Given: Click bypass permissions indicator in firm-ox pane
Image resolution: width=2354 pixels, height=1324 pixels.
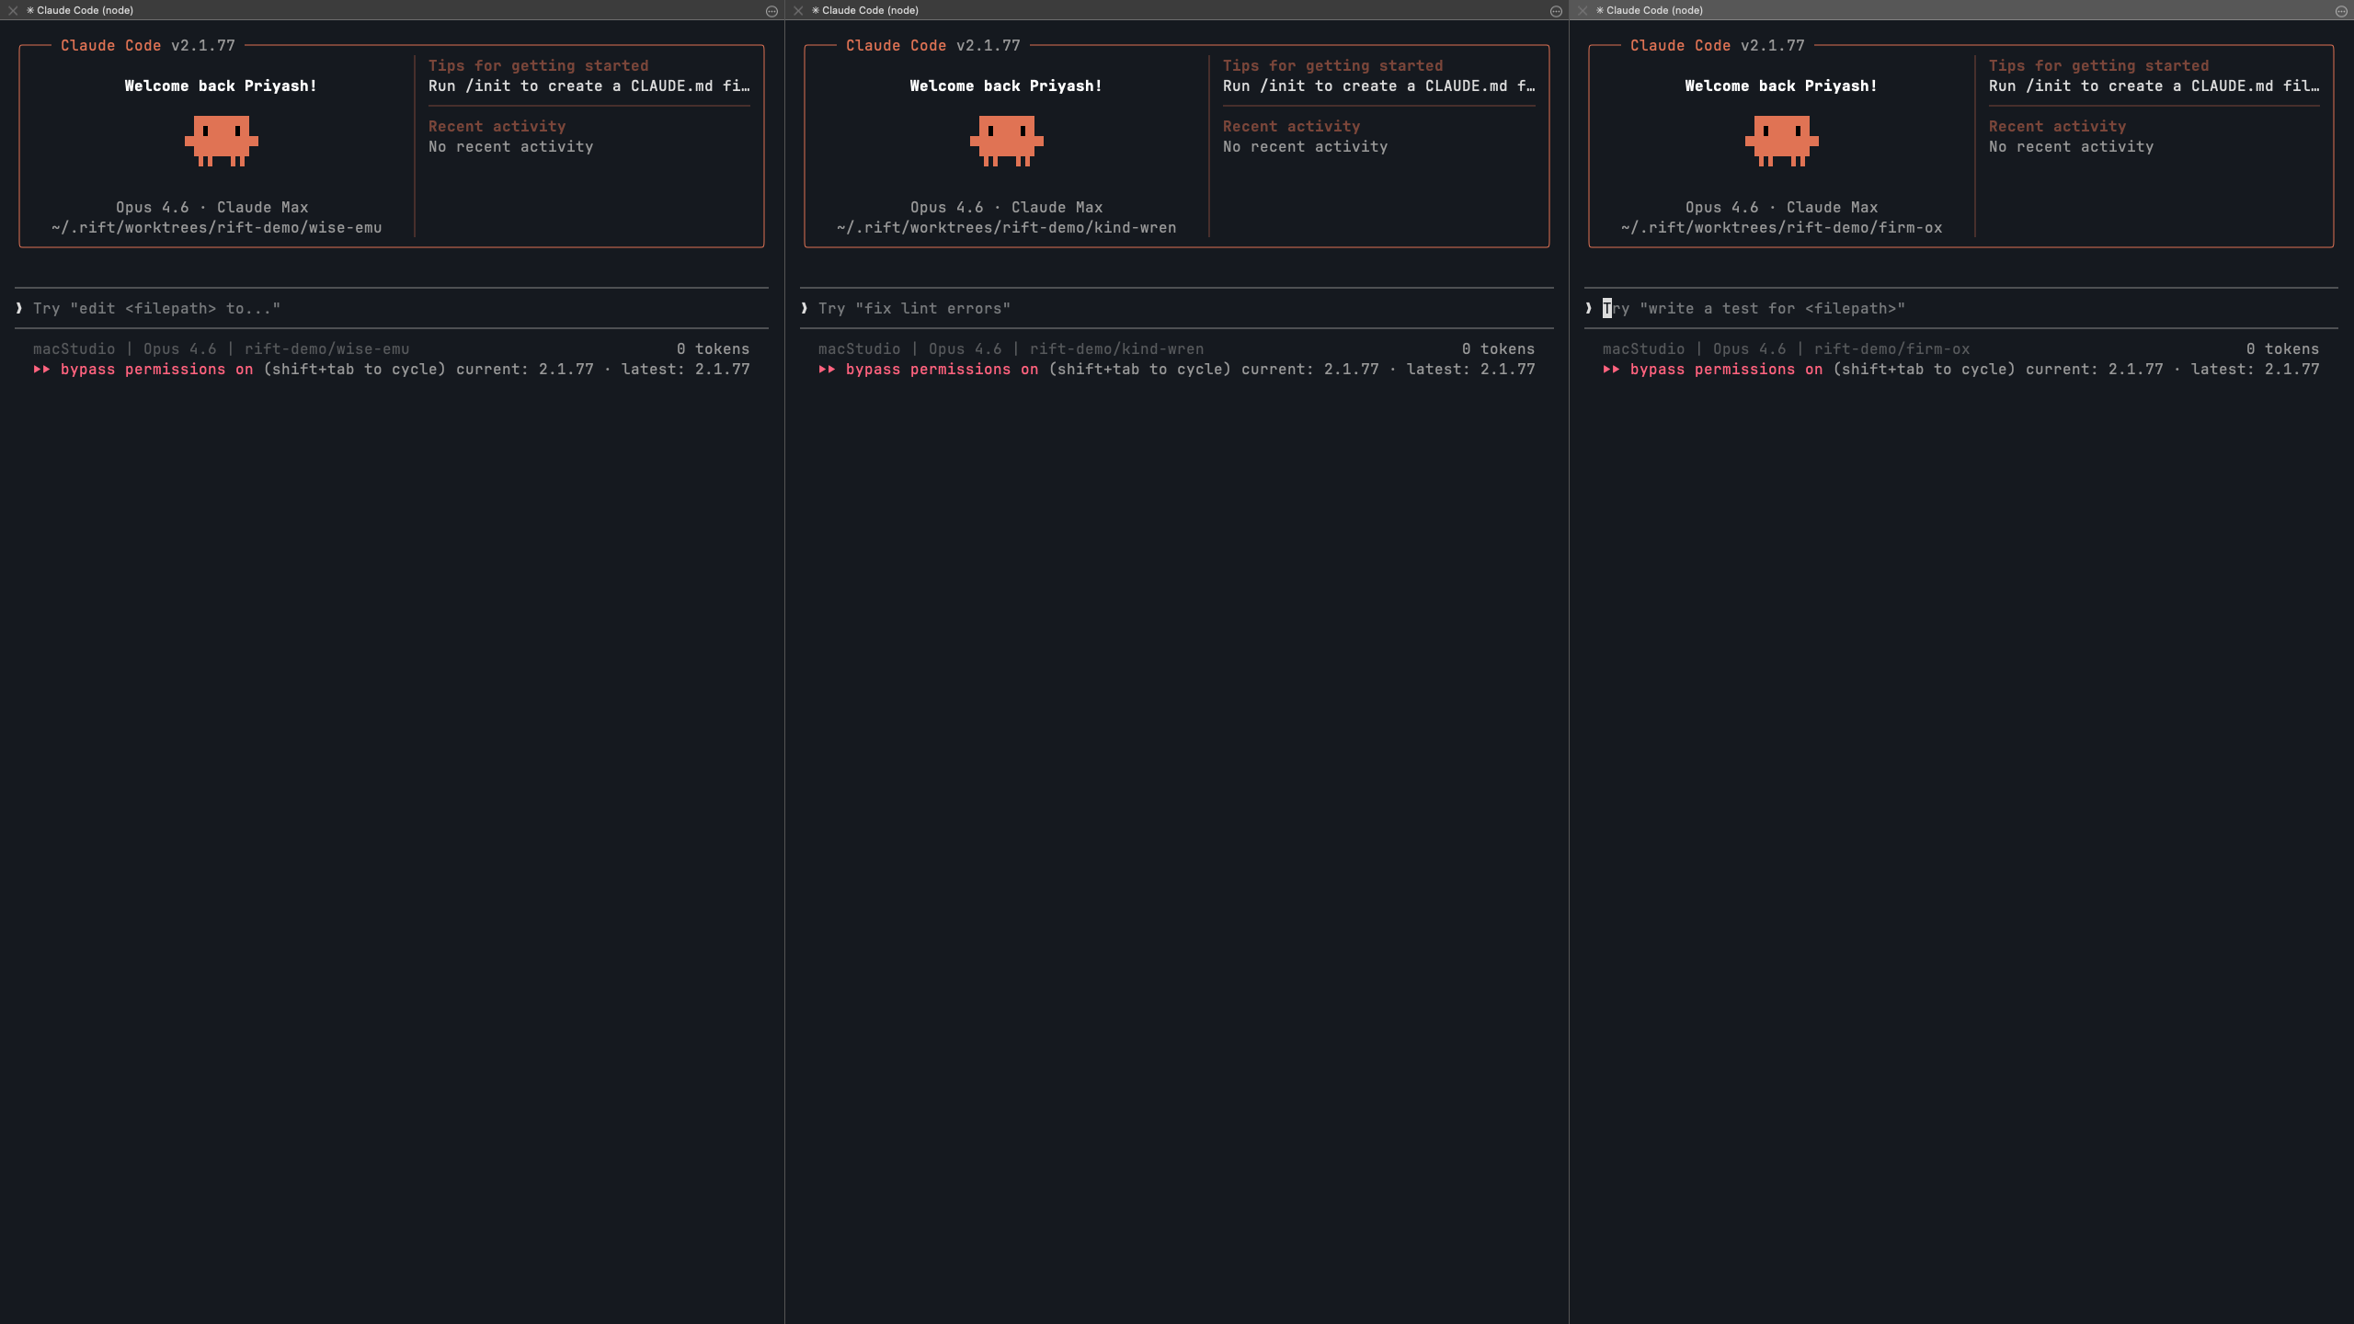Looking at the screenshot, I should [1726, 370].
